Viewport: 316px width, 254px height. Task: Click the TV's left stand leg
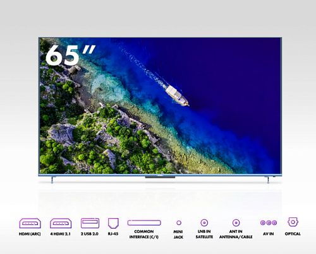[52, 180]
